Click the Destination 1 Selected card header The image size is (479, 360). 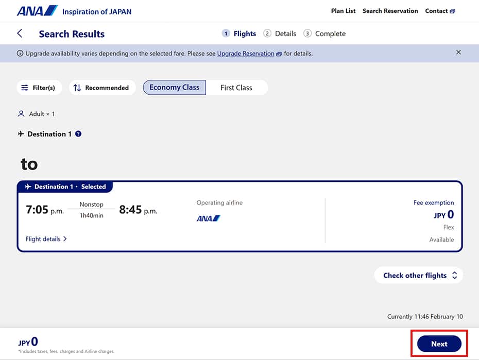[x=65, y=186]
